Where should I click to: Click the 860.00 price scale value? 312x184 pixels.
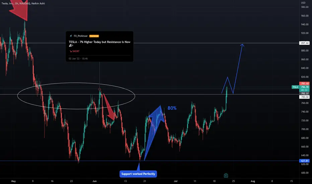tap(305, 59)
